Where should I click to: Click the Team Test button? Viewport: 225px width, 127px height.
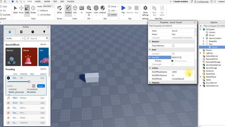coord(154,11)
